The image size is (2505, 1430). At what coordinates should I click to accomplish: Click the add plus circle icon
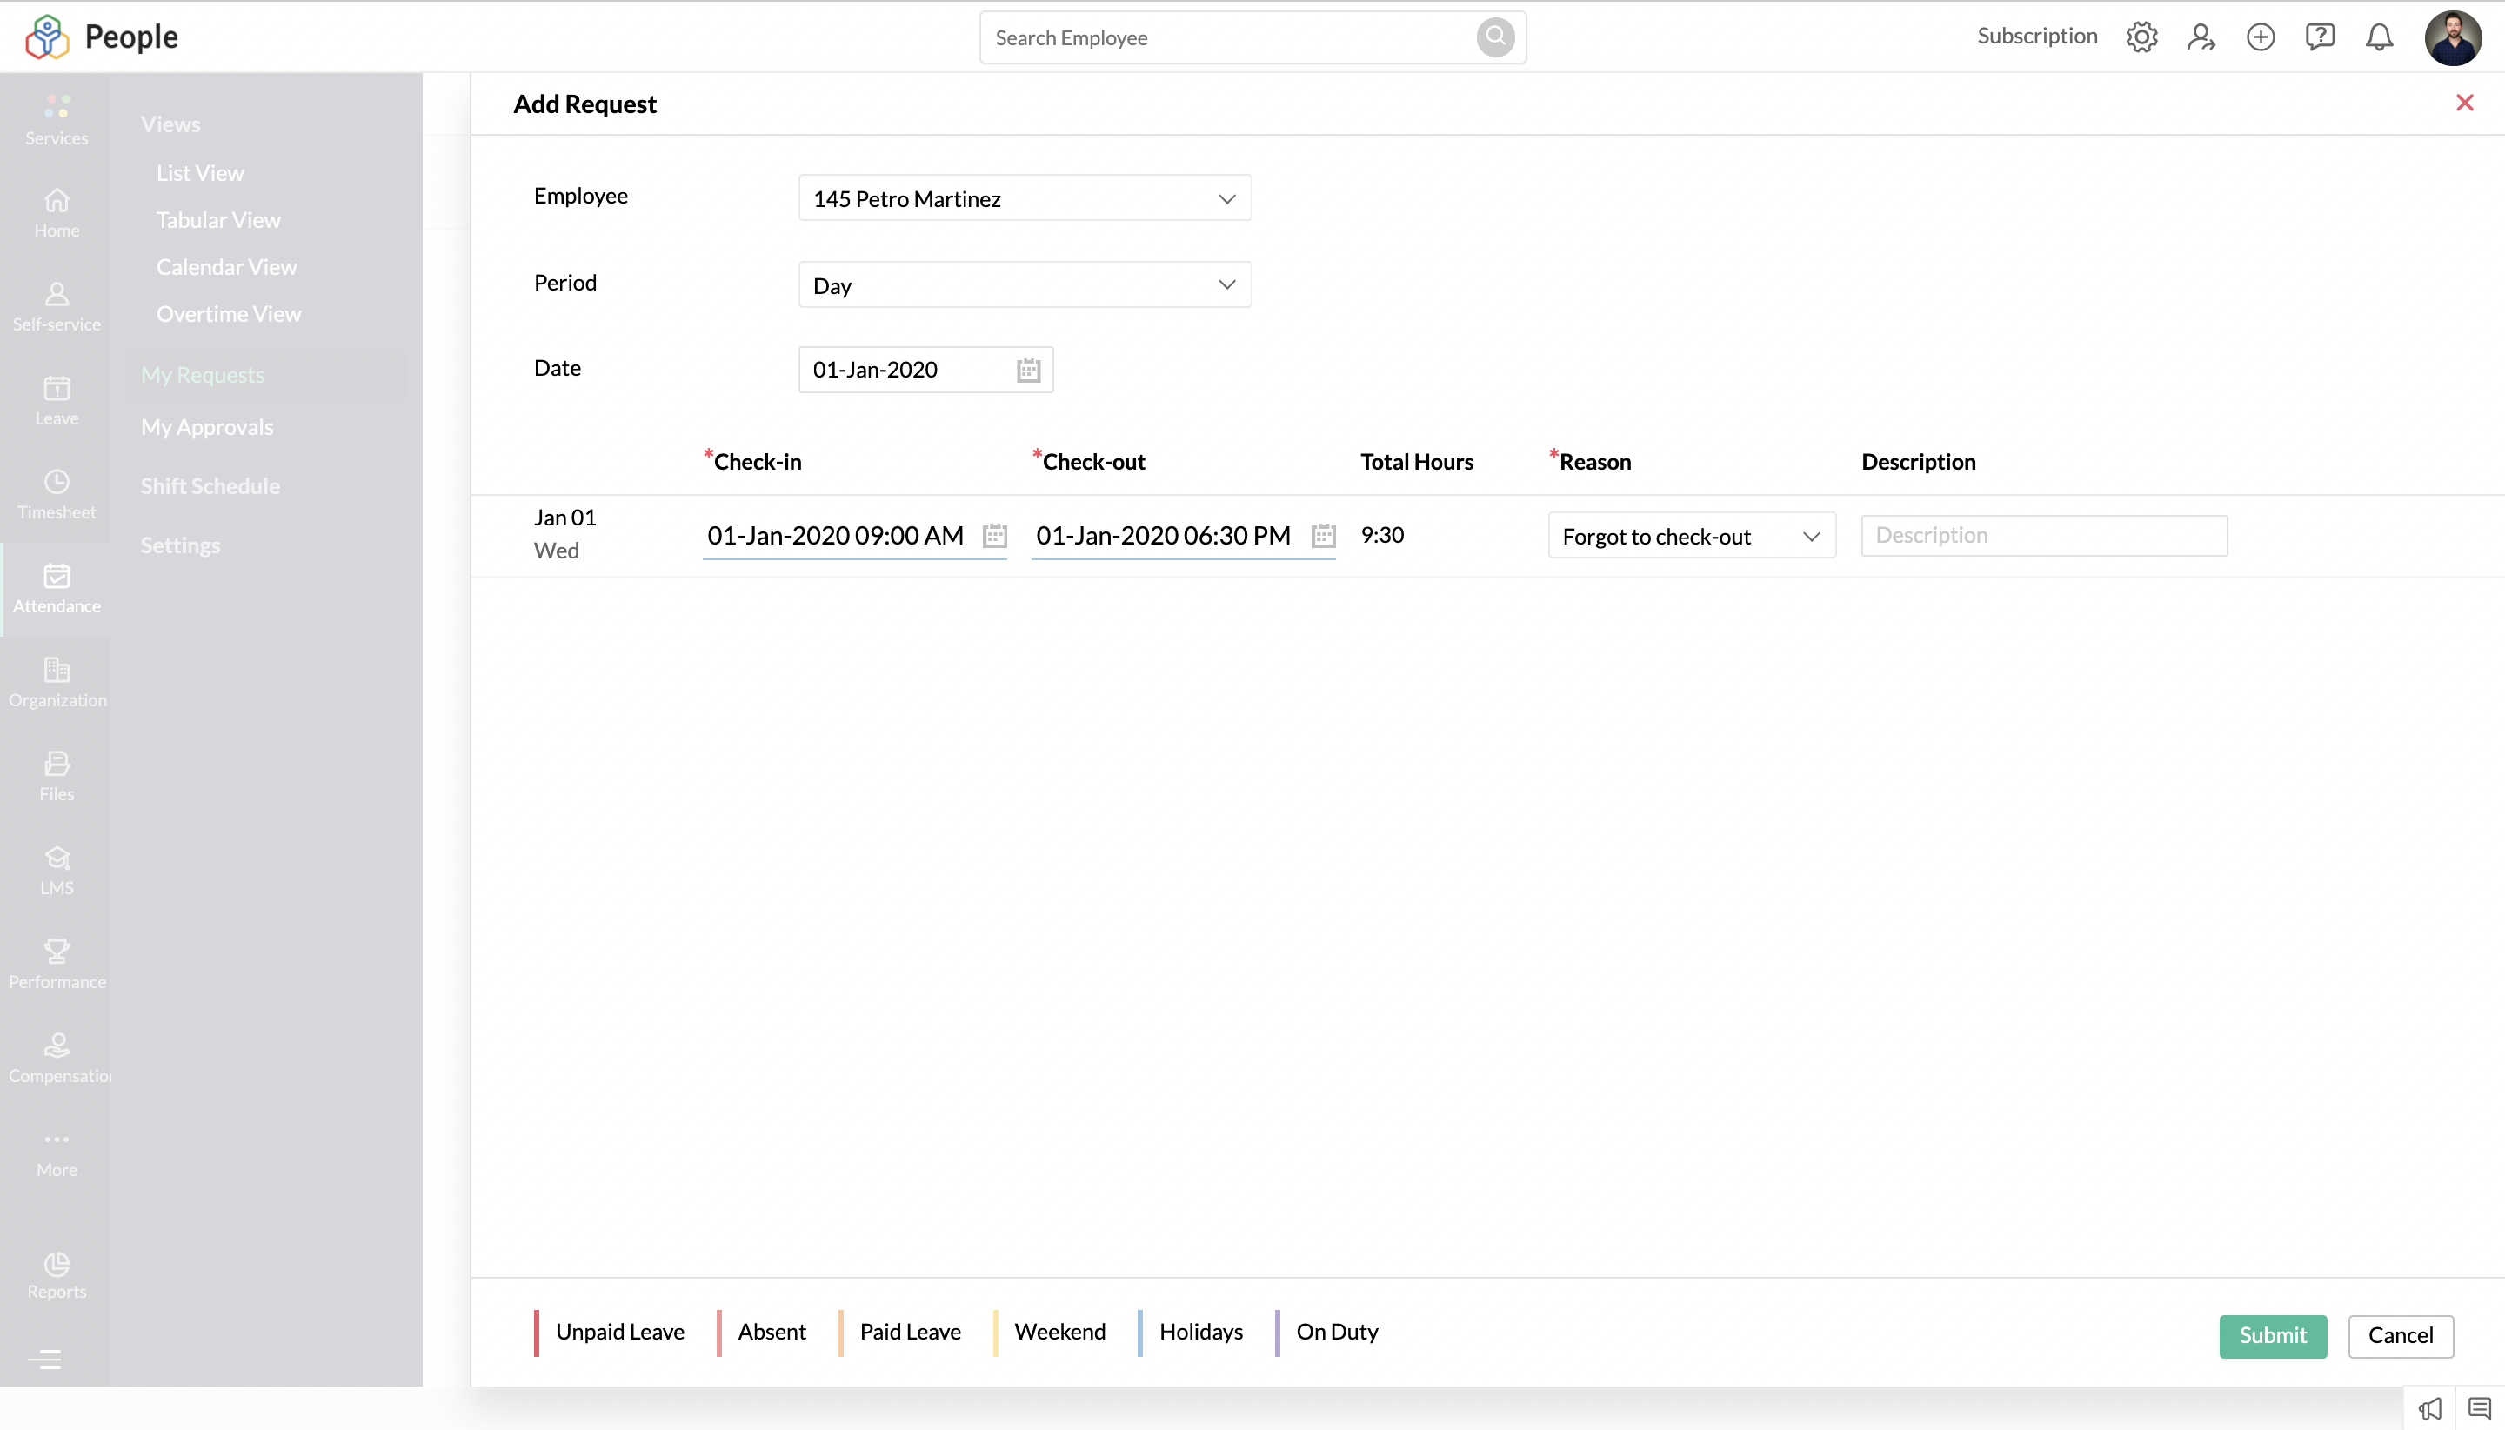coord(2261,37)
